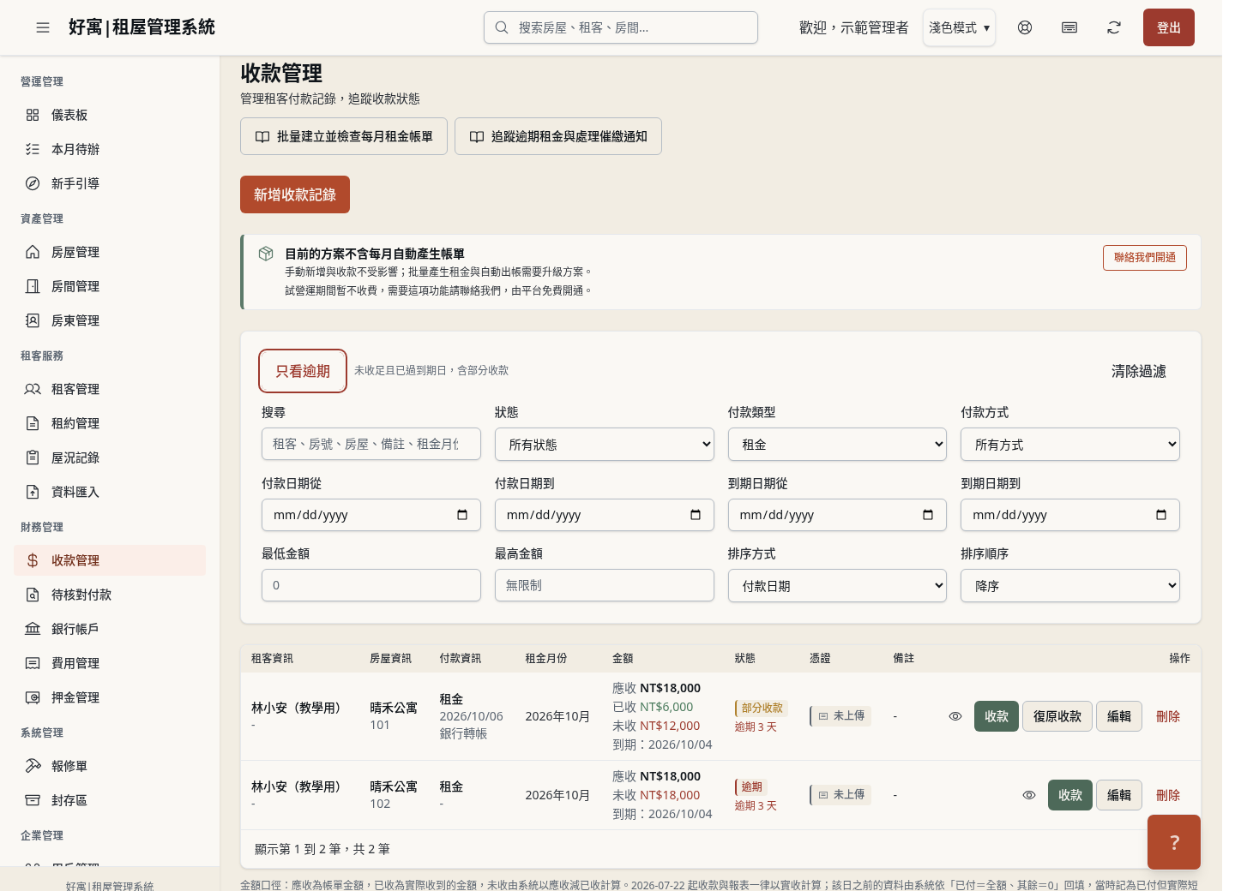
Task: Select 封存區 in sidebar menu
Action: (x=110, y=800)
